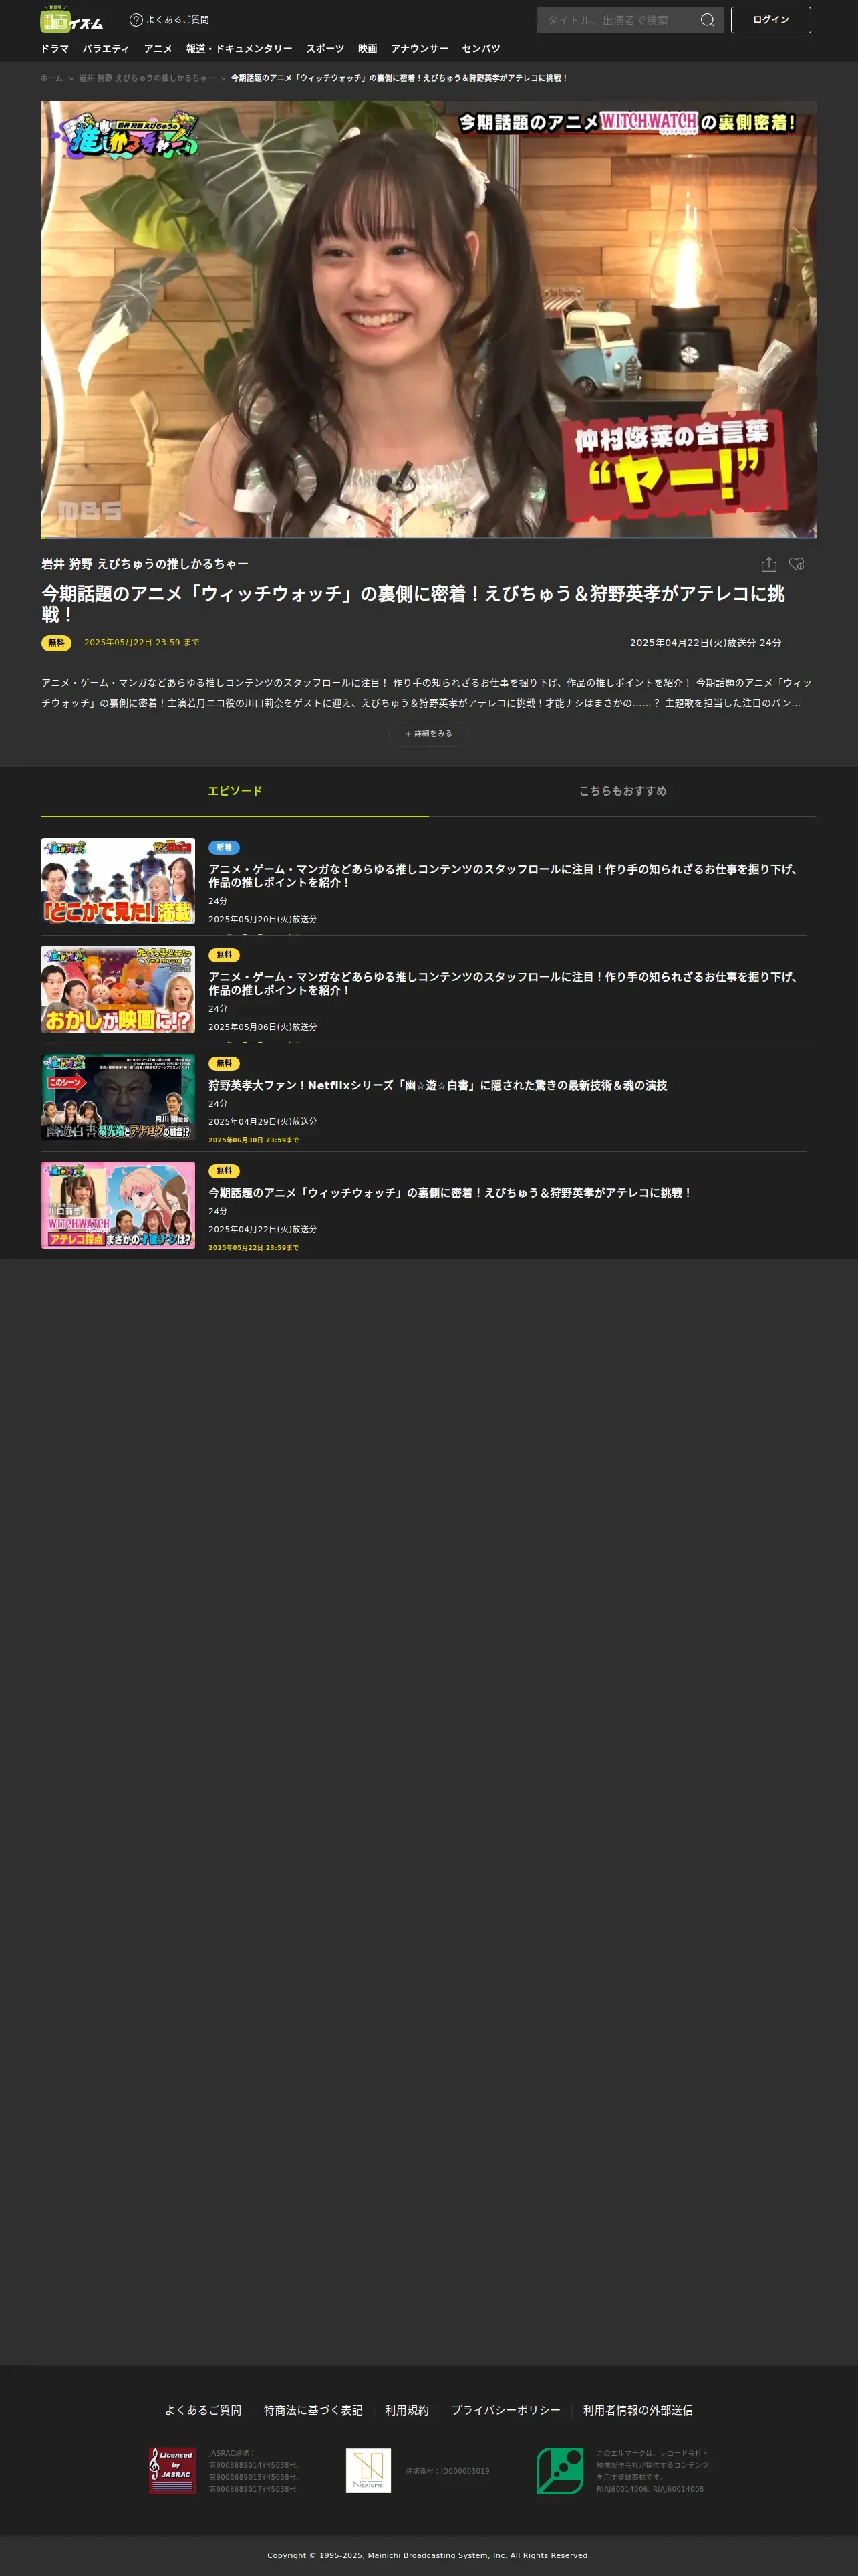Image resolution: width=858 pixels, height=2576 pixels.
Task: Open the 幽遊白書 episode thumbnail
Action: [118, 1097]
